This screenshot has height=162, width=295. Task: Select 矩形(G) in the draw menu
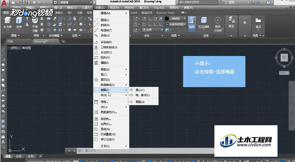[x=111, y=57]
